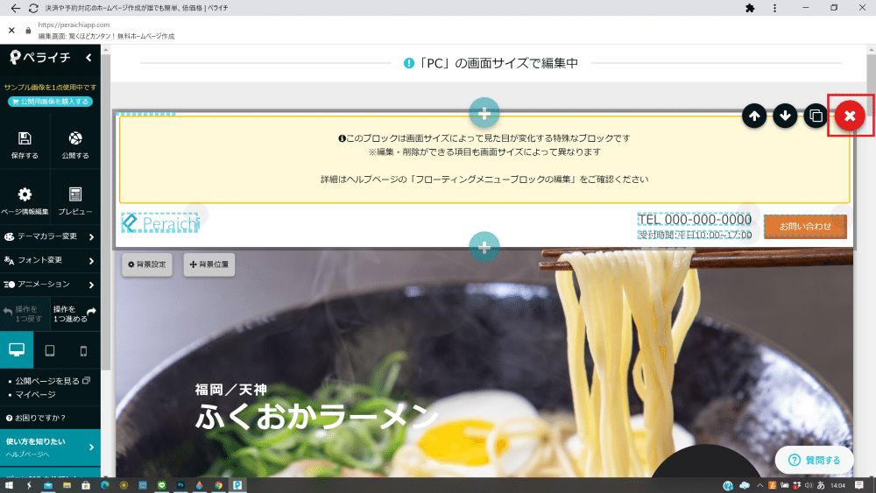Image resolution: width=876 pixels, height=493 pixels.
Task: Click the address bar URL peraichiapp.com
Action: [x=74, y=25]
